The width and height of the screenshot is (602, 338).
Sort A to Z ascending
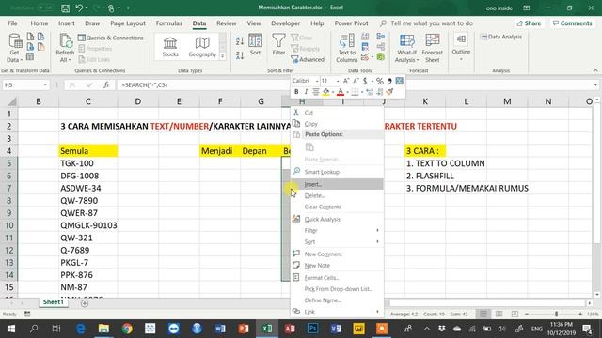[x=240, y=41]
